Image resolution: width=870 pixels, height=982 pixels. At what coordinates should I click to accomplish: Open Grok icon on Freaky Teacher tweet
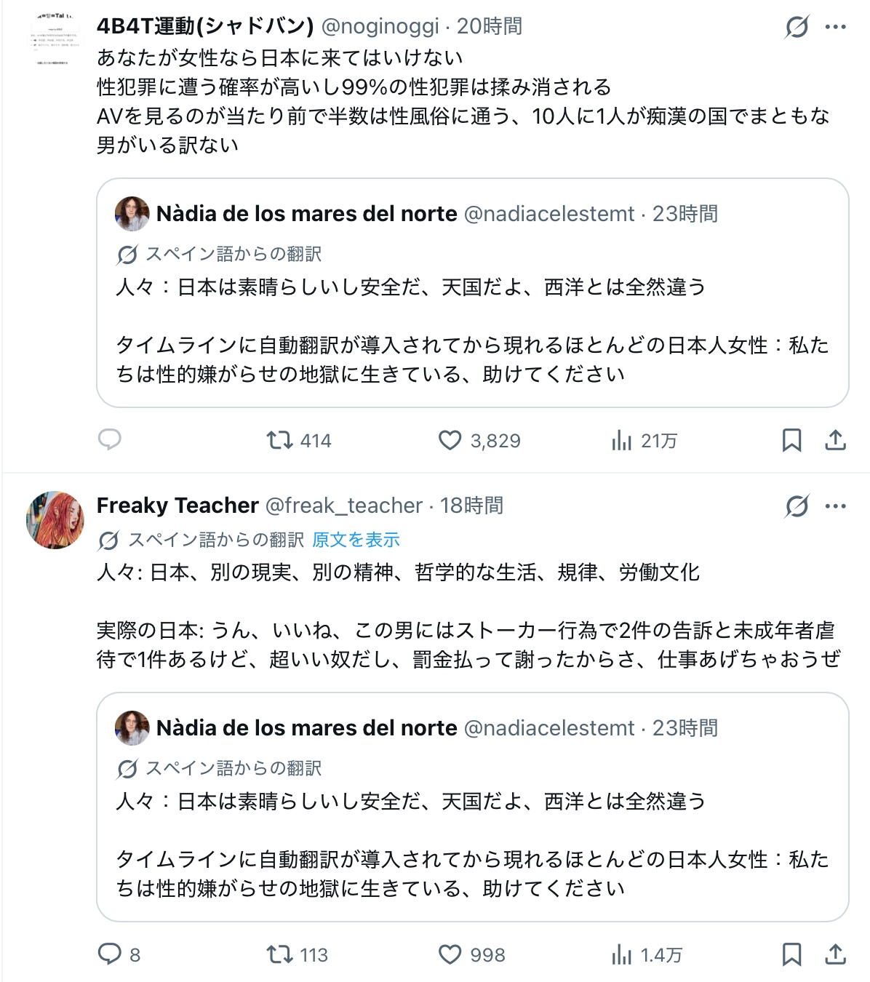coord(797,506)
